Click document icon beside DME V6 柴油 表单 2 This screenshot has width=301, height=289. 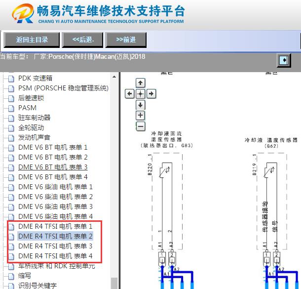11,197
